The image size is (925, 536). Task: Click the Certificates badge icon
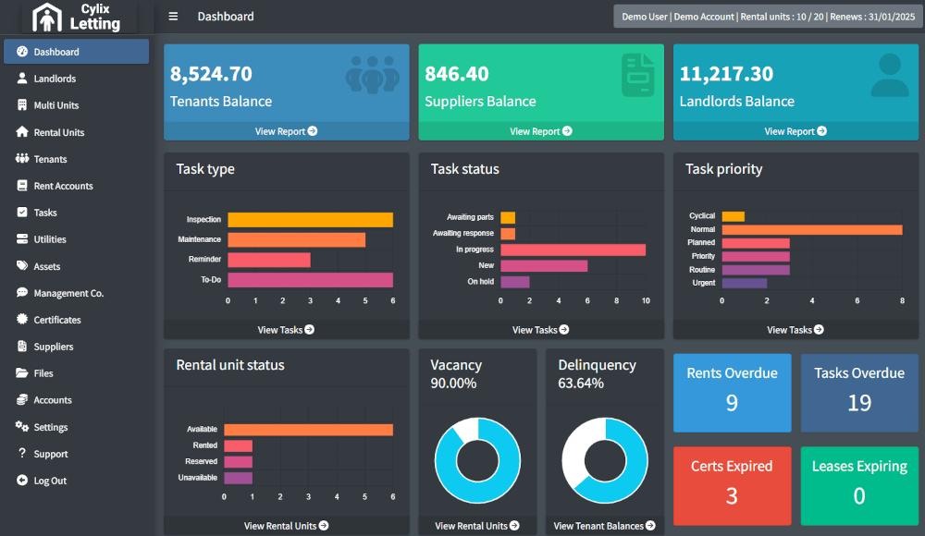(x=22, y=319)
